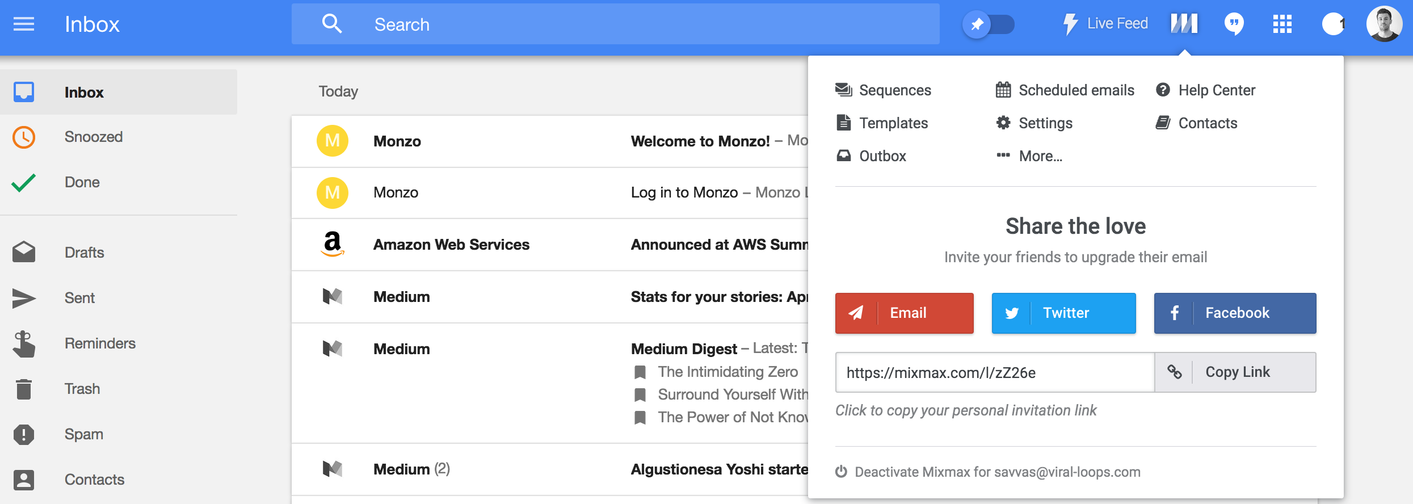This screenshot has height=504, width=1413.
Task: Click the Inbox tray icon in sidebar
Action: 24,92
